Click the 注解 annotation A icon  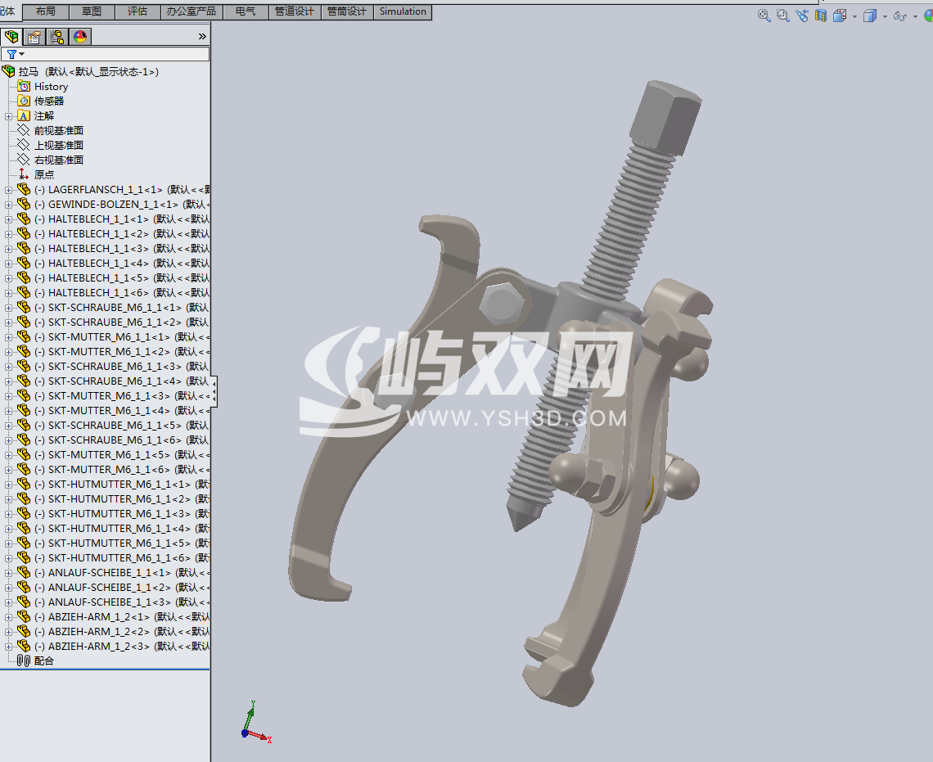(x=24, y=115)
